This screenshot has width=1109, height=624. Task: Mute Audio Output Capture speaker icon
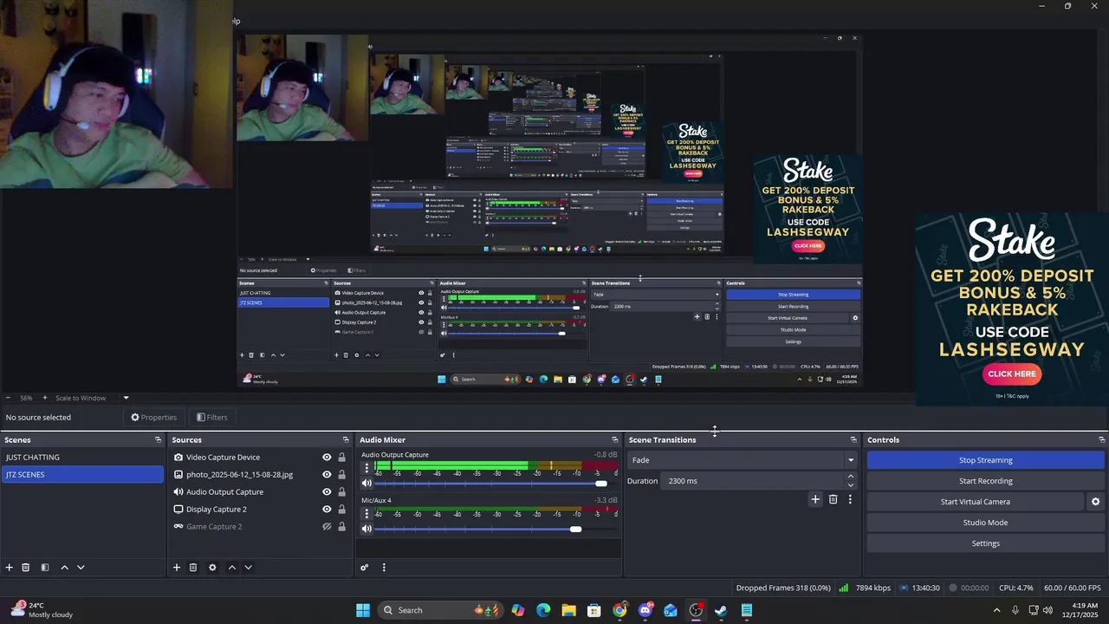(366, 484)
